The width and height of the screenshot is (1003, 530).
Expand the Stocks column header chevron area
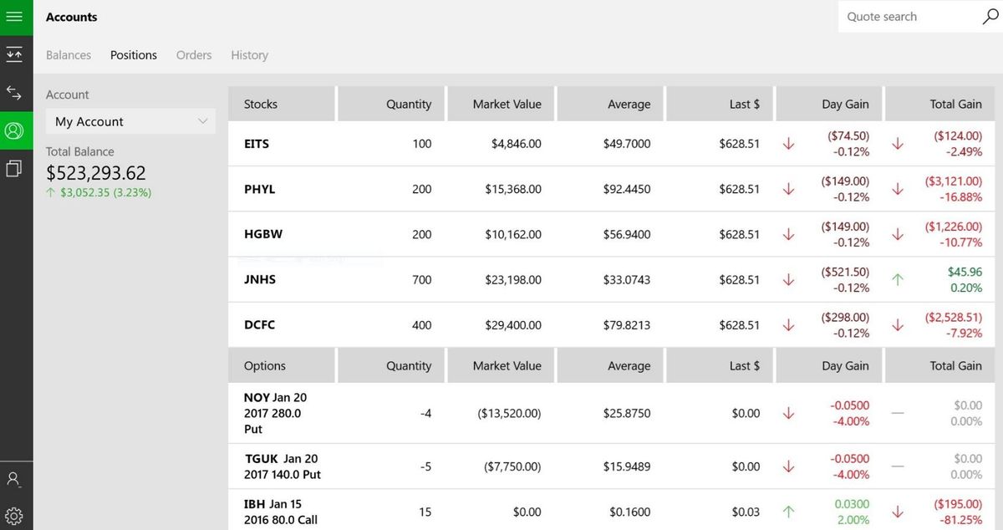point(281,104)
